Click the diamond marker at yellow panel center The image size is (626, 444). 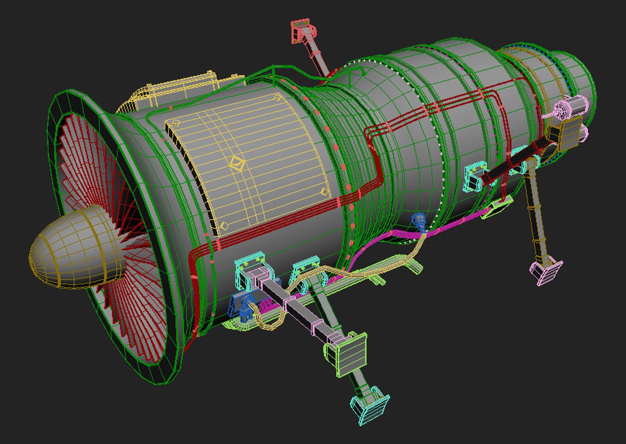pyautogui.click(x=238, y=164)
